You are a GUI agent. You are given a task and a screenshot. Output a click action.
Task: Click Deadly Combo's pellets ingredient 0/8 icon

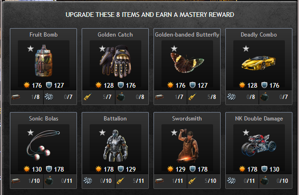tap(231, 97)
